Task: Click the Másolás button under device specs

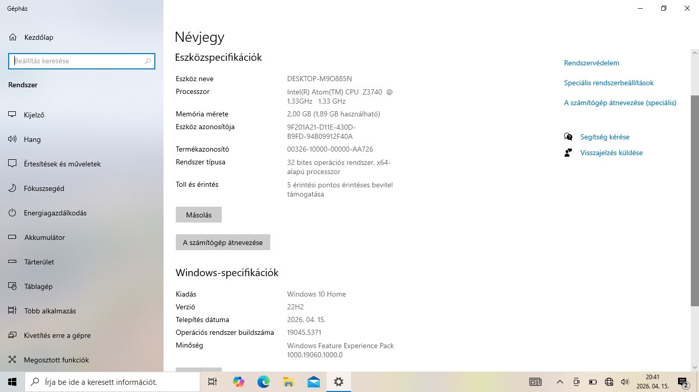Action: pos(199,215)
